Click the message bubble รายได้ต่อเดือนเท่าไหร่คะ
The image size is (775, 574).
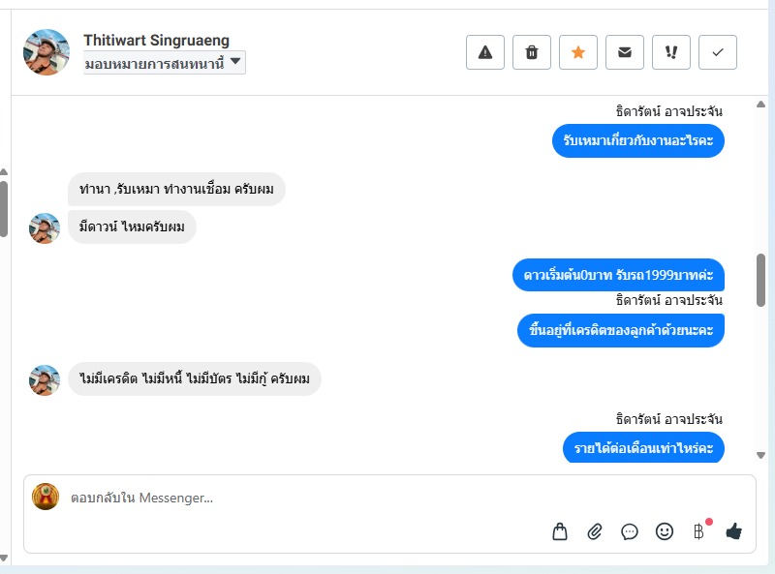pos(643,448)
